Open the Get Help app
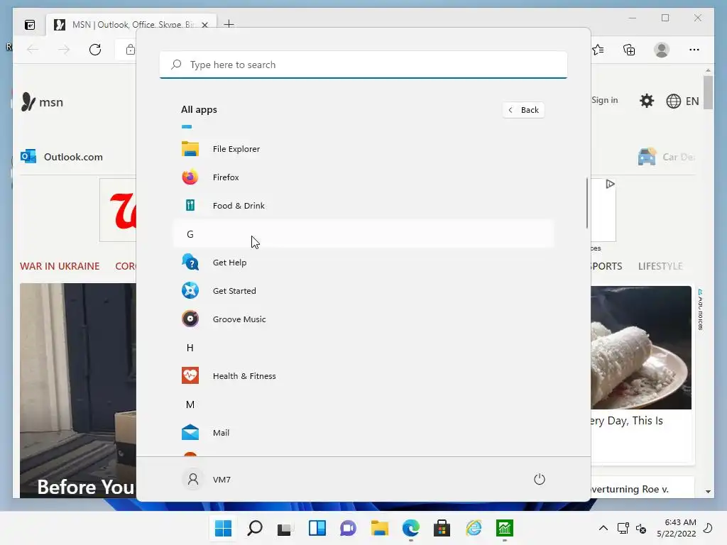The height and width of the screenshot is (545, 727). [x=363, y=263]
